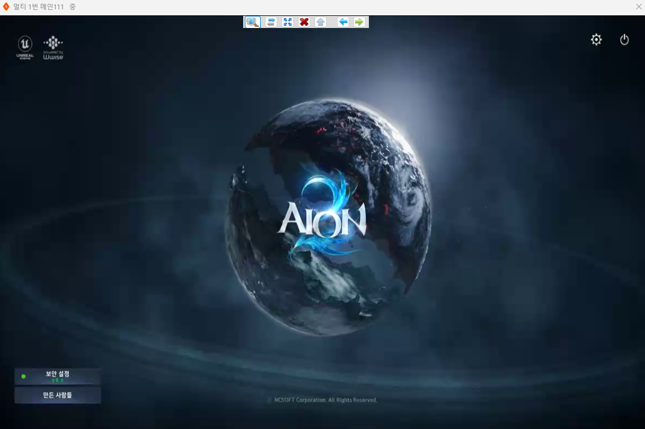645x429 pixels.
Task: Go forward with the green right arrow
Action: point(359,22)
